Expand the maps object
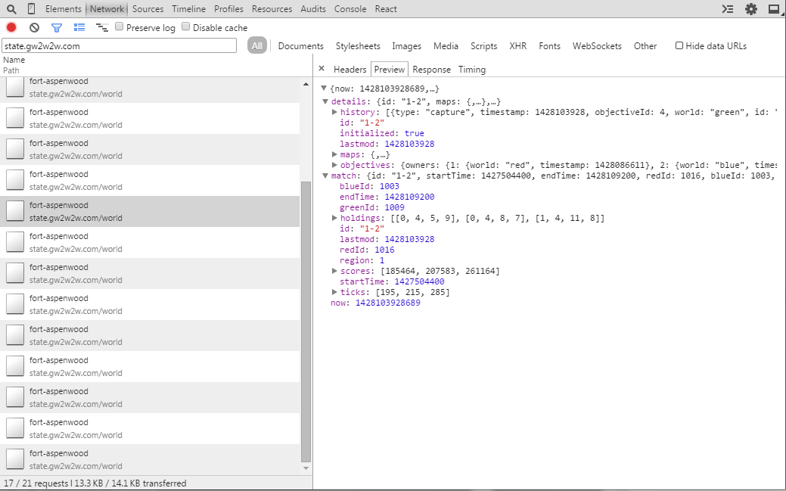The image size is (786, 491). [x=334, y=154]
